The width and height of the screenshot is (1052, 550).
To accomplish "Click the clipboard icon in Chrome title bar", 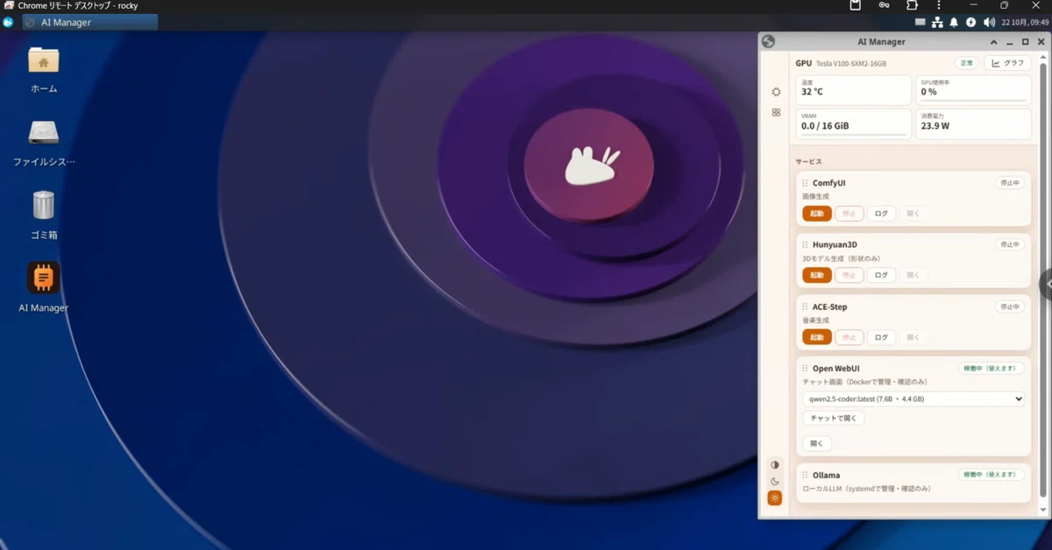I will pos(856,5).
